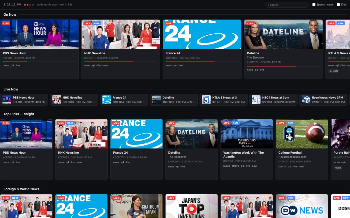Open Washington Week With The Atlantic thumbnail
Screen dimensions: 350x218
[247, 134]
